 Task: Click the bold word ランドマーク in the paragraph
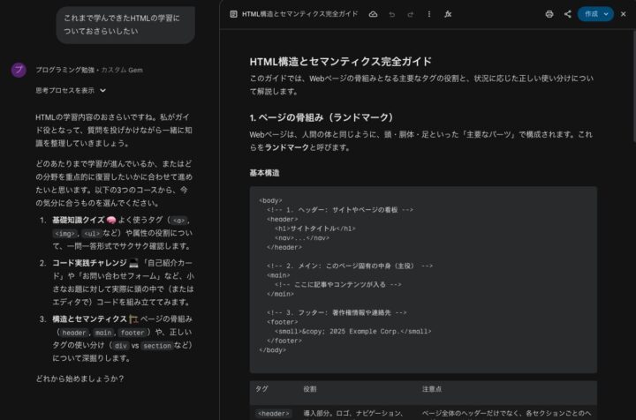tap(287, 147)
